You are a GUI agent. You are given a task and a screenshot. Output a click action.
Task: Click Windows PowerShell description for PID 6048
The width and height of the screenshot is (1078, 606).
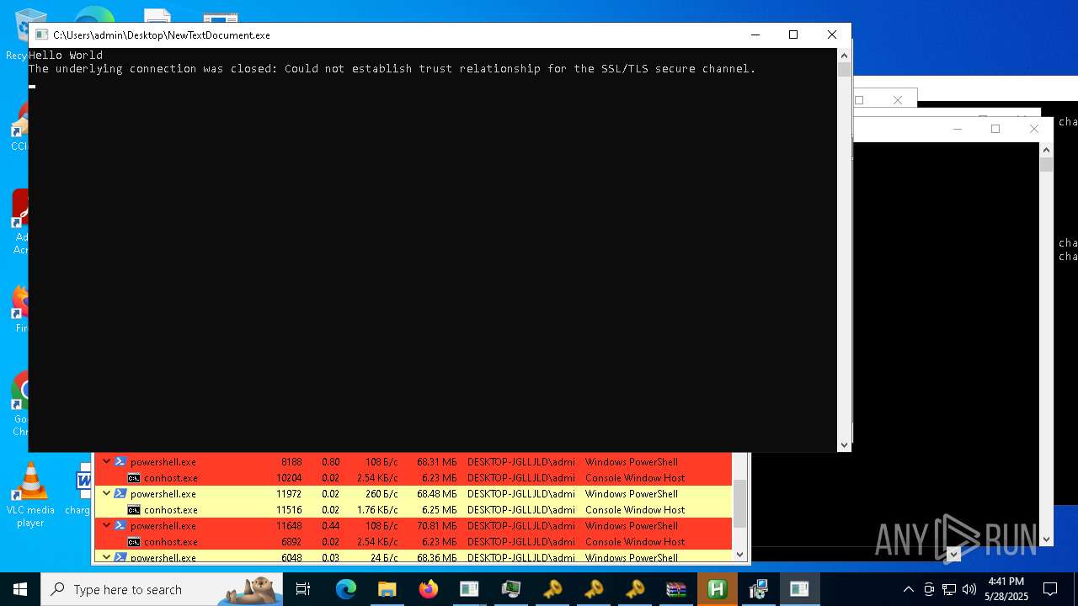click(632, 558)
